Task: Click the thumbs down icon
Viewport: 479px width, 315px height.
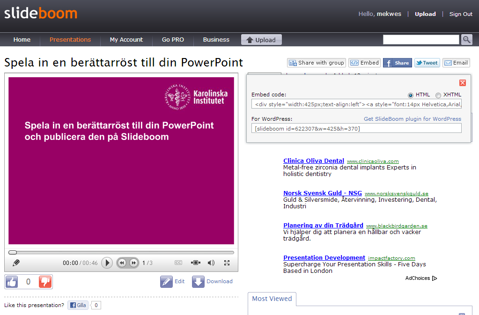Action: pyautogui.click(x=45, y=282)
